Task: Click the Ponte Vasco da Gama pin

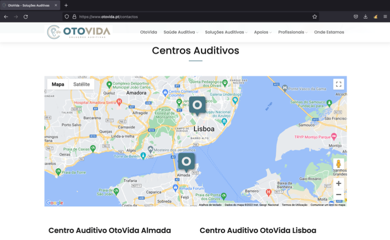Action: point(285,88)
